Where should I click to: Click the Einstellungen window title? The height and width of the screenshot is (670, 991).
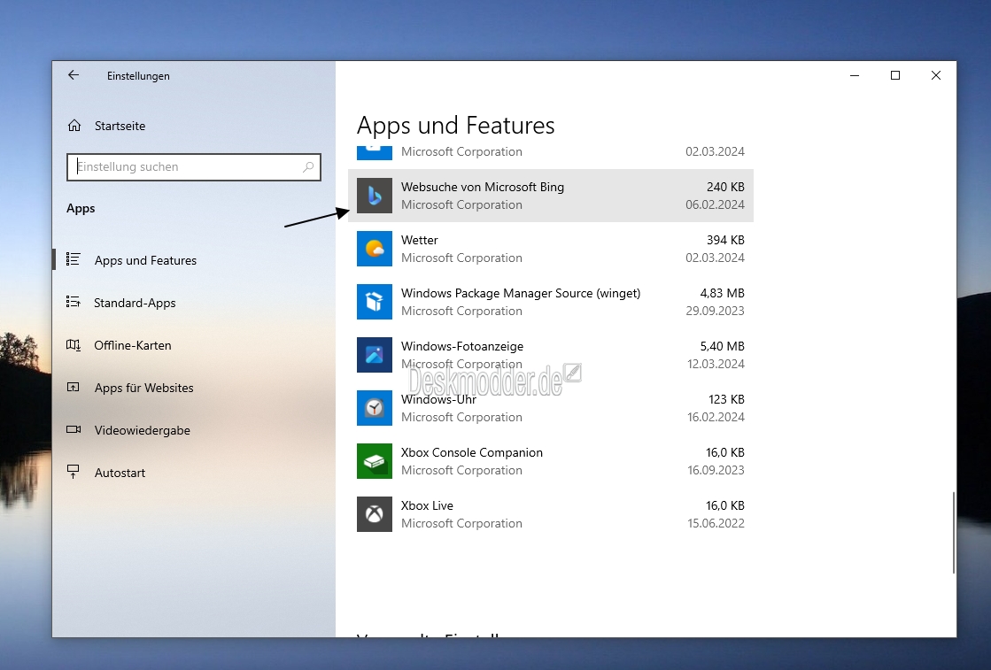point(138,76)
